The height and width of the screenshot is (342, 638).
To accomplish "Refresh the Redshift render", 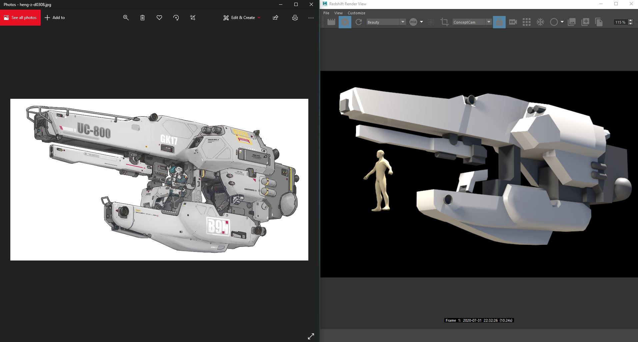I will coord(359,22).
